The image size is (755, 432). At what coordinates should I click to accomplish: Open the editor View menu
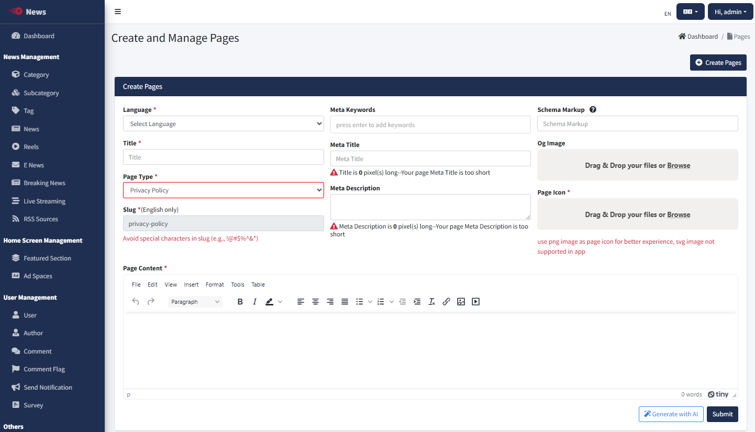[x=171, y=285]
